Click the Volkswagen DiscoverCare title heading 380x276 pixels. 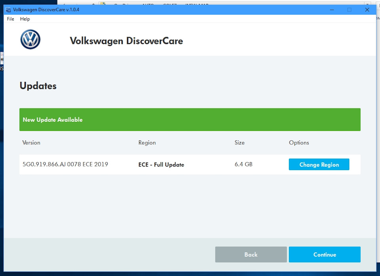pyautogui.click(x=126, y=41)
